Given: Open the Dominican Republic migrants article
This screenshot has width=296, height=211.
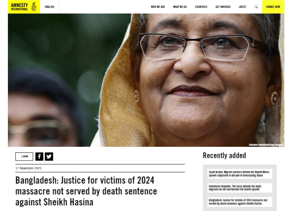Looking at the screenshot, I should 240,188.
